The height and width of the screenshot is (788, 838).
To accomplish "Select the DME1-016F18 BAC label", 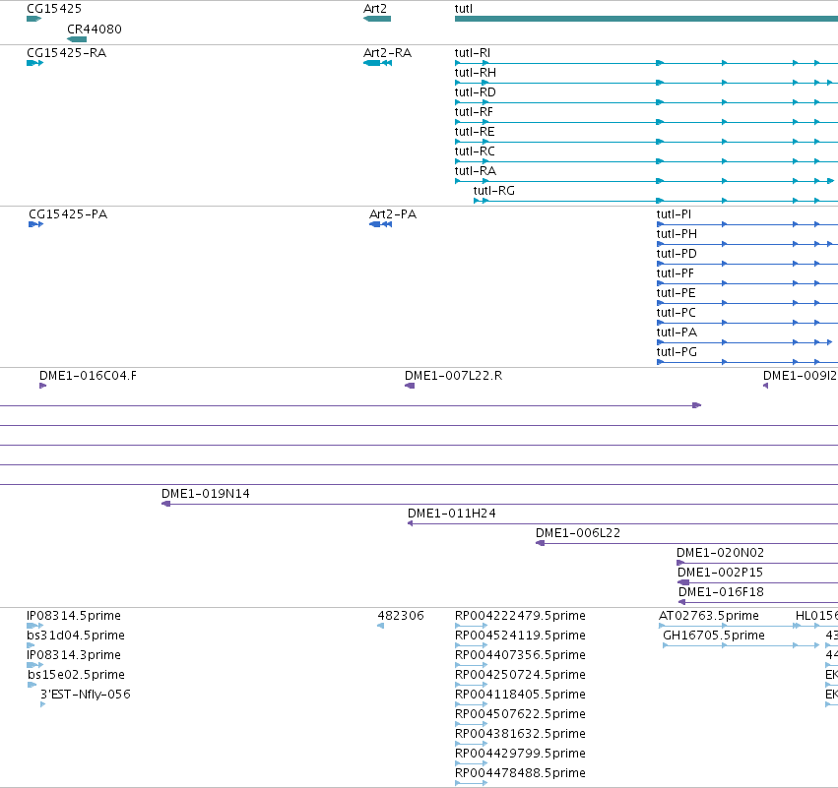I will click(721, 592).
